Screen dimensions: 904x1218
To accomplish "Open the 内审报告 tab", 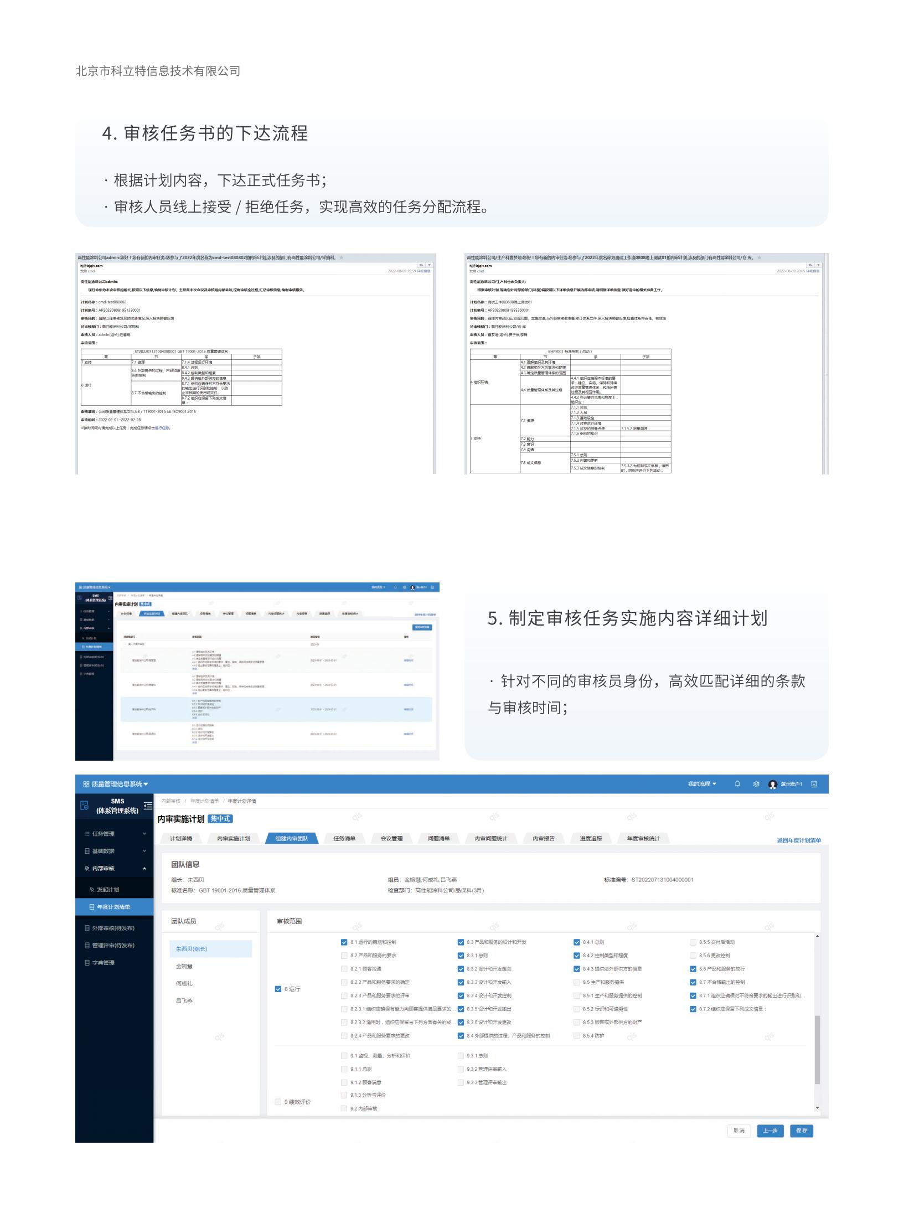I will tap(543, 838).
